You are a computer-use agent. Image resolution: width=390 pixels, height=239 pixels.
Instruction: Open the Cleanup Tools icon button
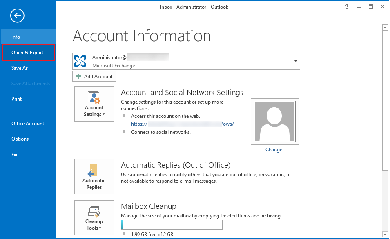(94, 217)
